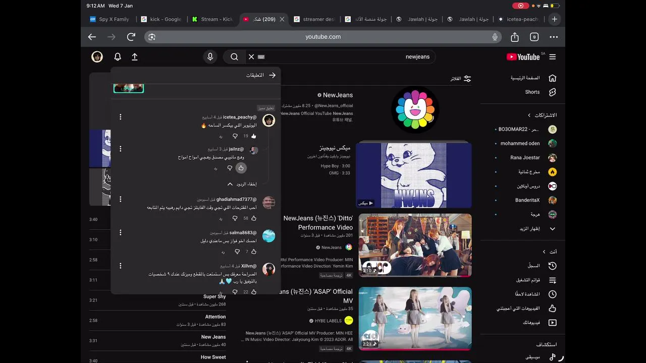This screenshot has height=363, width=646.
Task: Click the YouTube upload/create icon
Action: pyautogui.click(x=135, y=57)
